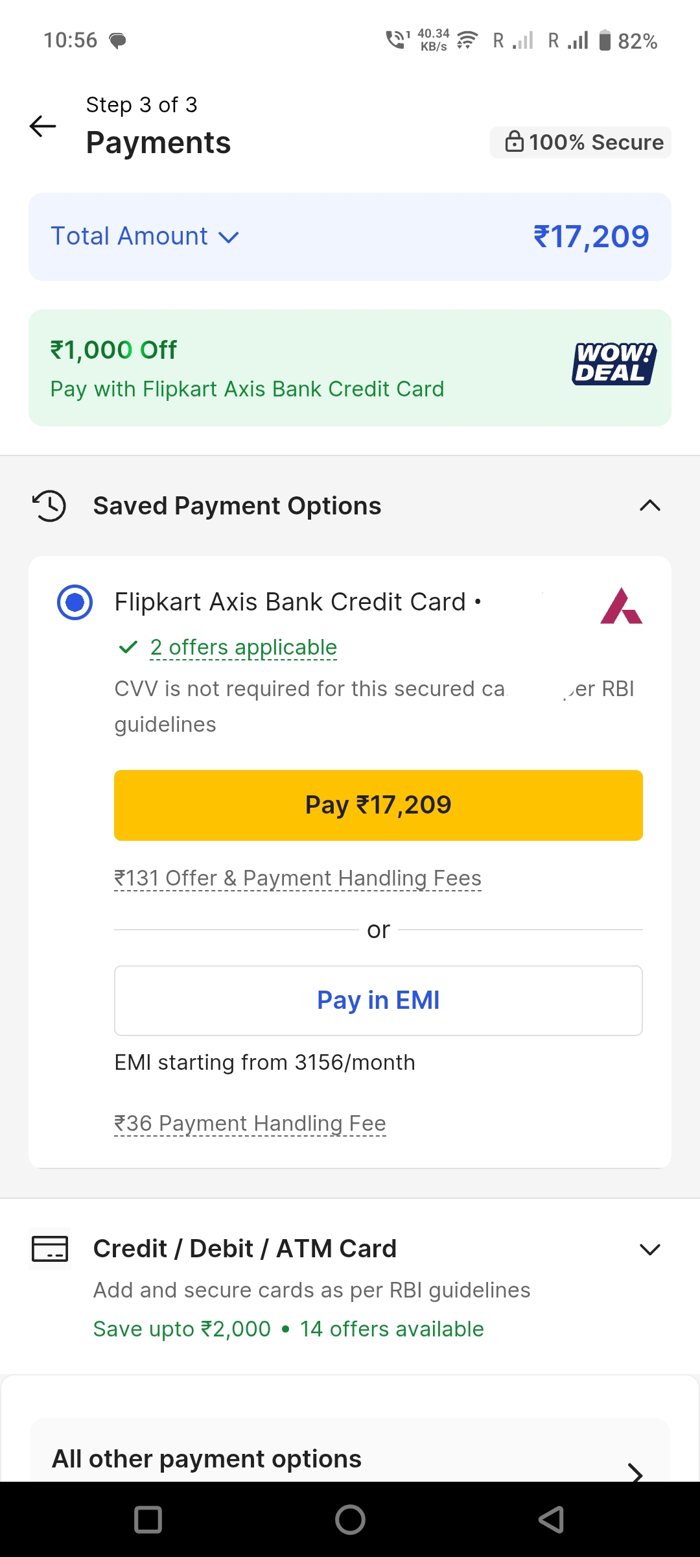Tap the Credit / Debit card icon
Image resolution: width=700 pixels, height=1557 pixels.
[x=50, y=1248]
